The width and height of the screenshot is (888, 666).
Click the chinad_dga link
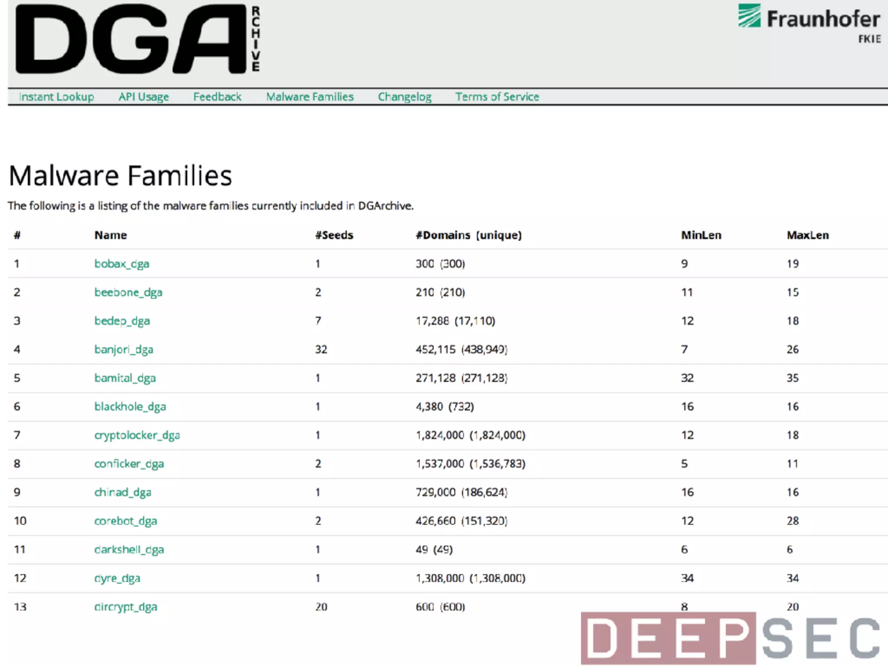point(123,493)
